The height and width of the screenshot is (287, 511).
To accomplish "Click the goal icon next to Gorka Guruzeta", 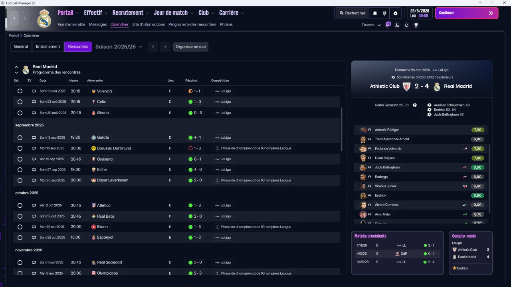I will point(414,105).
